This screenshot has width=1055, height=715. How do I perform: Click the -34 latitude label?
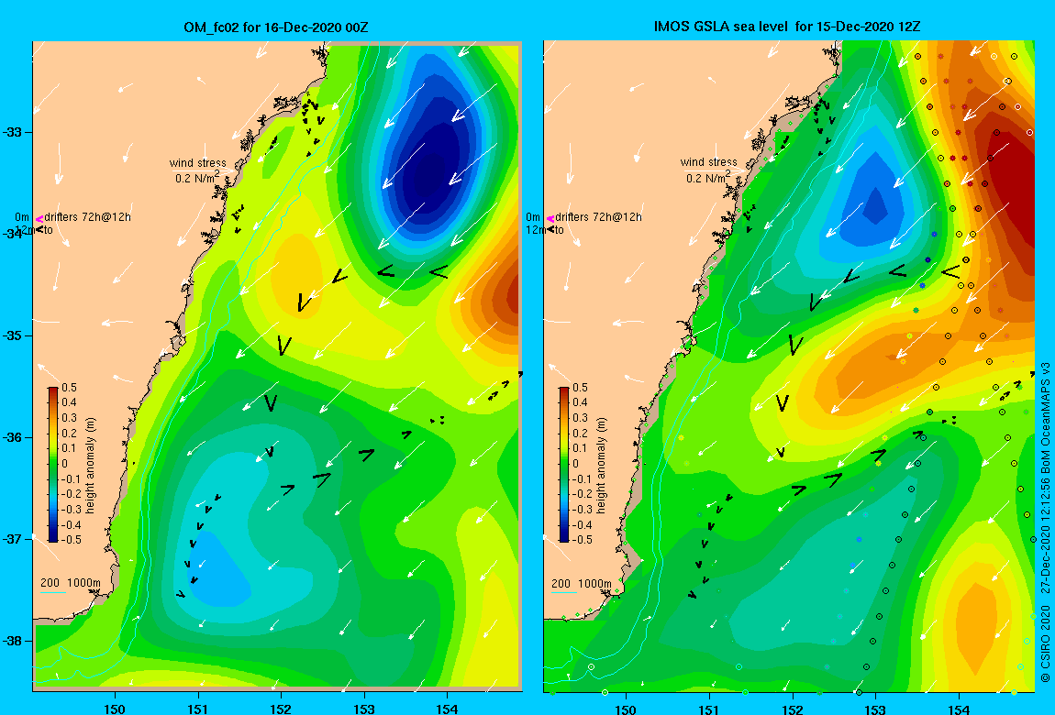coord(12,233)
